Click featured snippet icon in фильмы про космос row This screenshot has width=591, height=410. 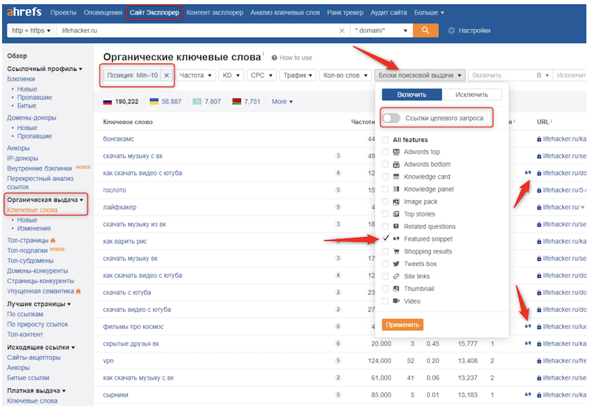[x=527, y=327]
